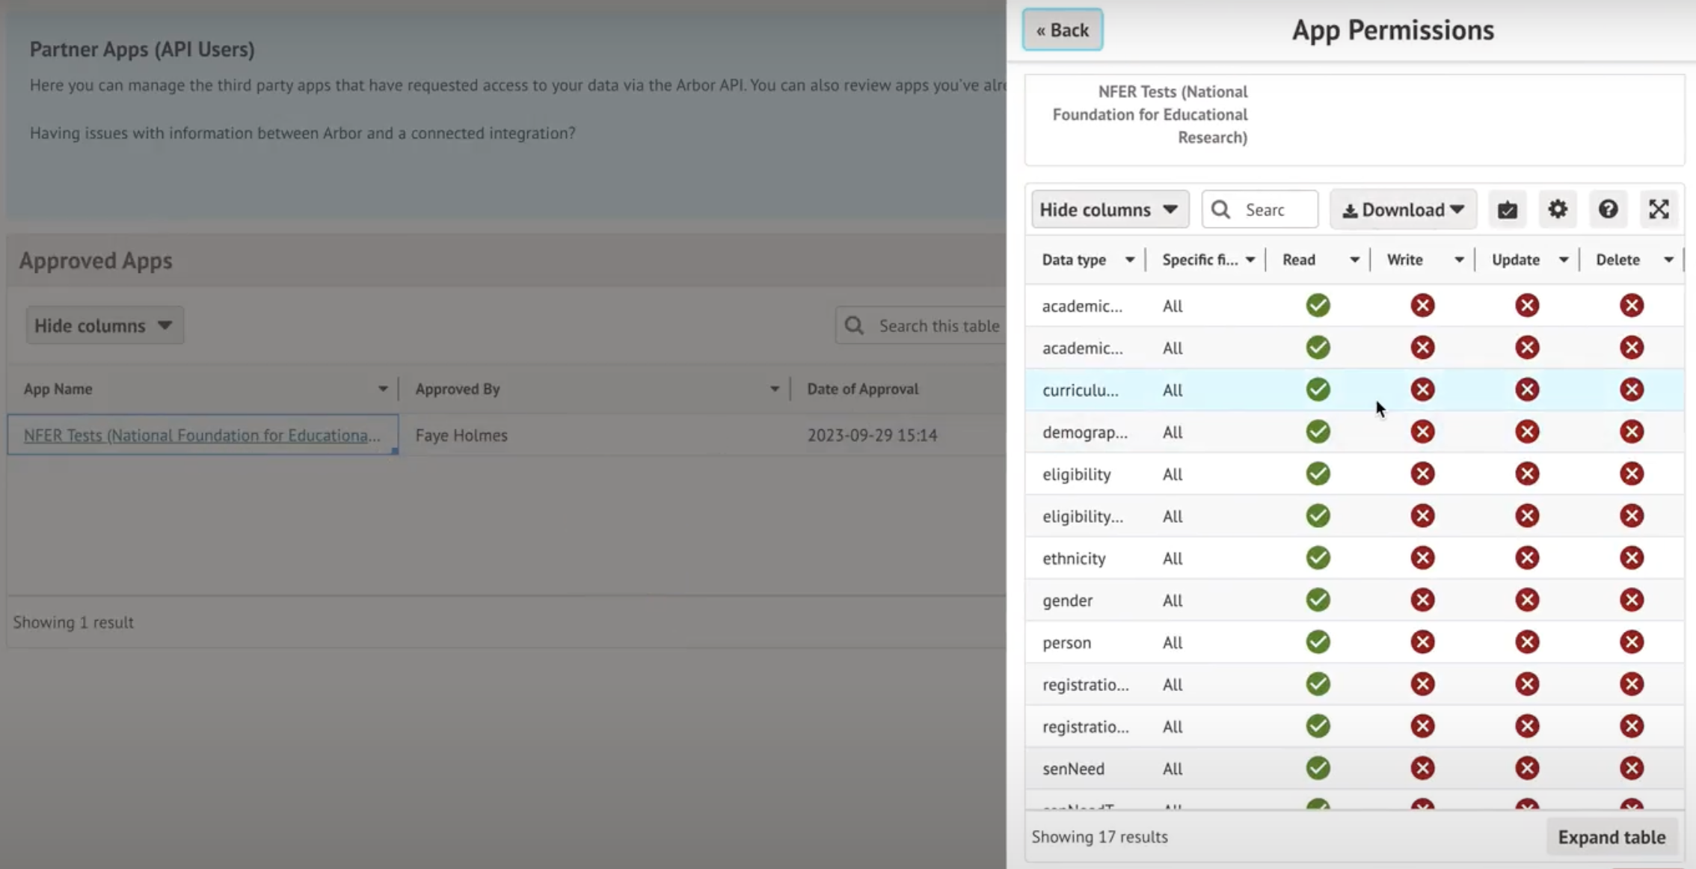Image resolution: width=1696 pixels, height=869 pixels.
Task: Click the Approved By column header
Action: (458, 389)
